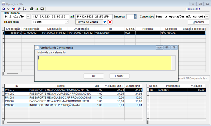Click the search magnifier toolbar icon
The image size is (211, 126).
click(19, 9)
